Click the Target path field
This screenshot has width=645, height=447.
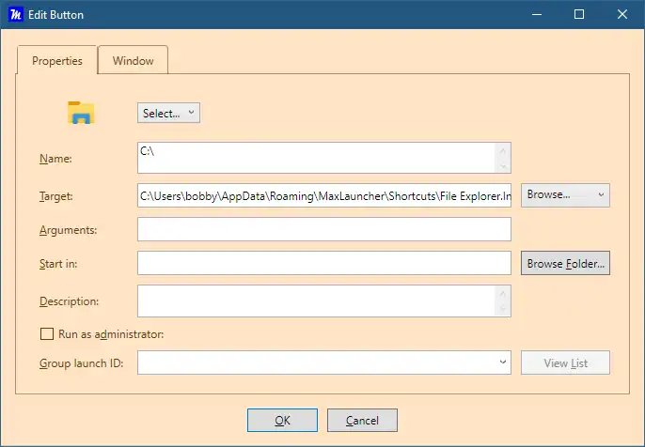click(324, 195)
